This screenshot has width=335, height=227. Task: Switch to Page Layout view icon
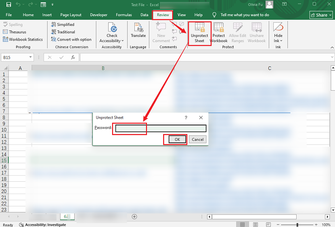255,225
